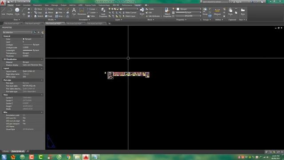This screenshot has height=160, width=284.
Task: Open the Insert block tool
Action: pyautogui.click(x=142, y=12)
